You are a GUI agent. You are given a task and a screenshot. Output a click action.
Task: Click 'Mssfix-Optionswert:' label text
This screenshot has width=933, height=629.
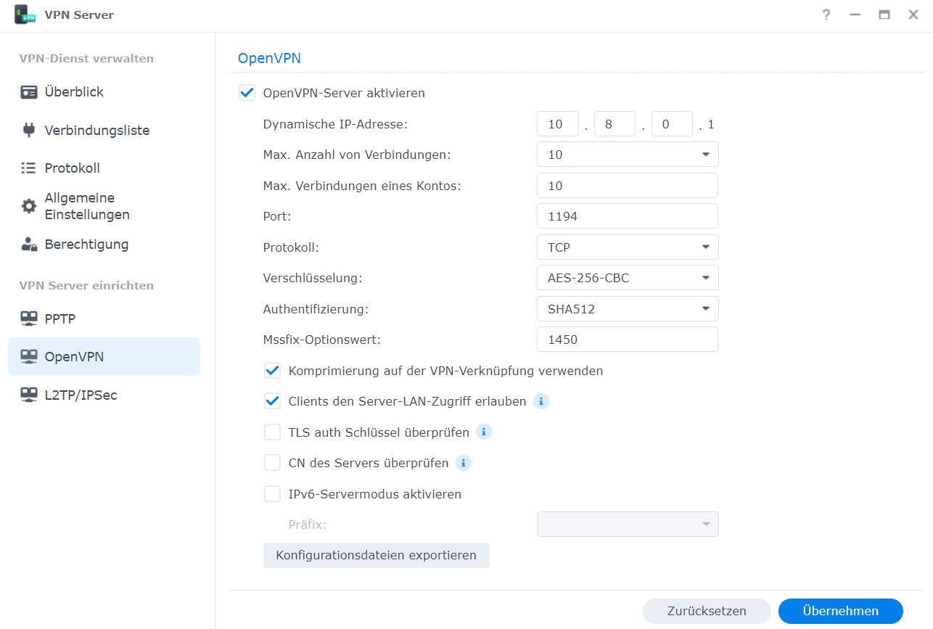coord(321,340)
